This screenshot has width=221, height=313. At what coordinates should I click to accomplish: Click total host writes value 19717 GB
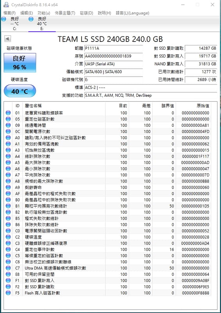pyautogui.click(x=201, y=56)
